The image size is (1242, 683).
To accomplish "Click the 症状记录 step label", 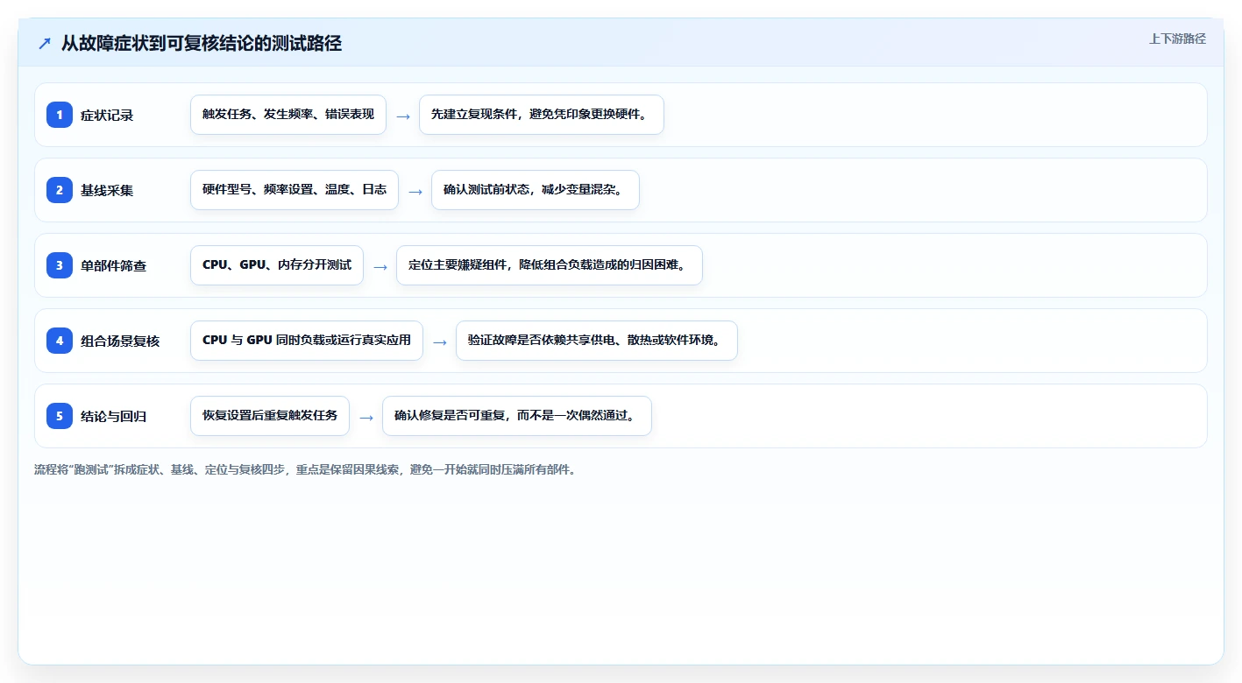I will point(107,115).
